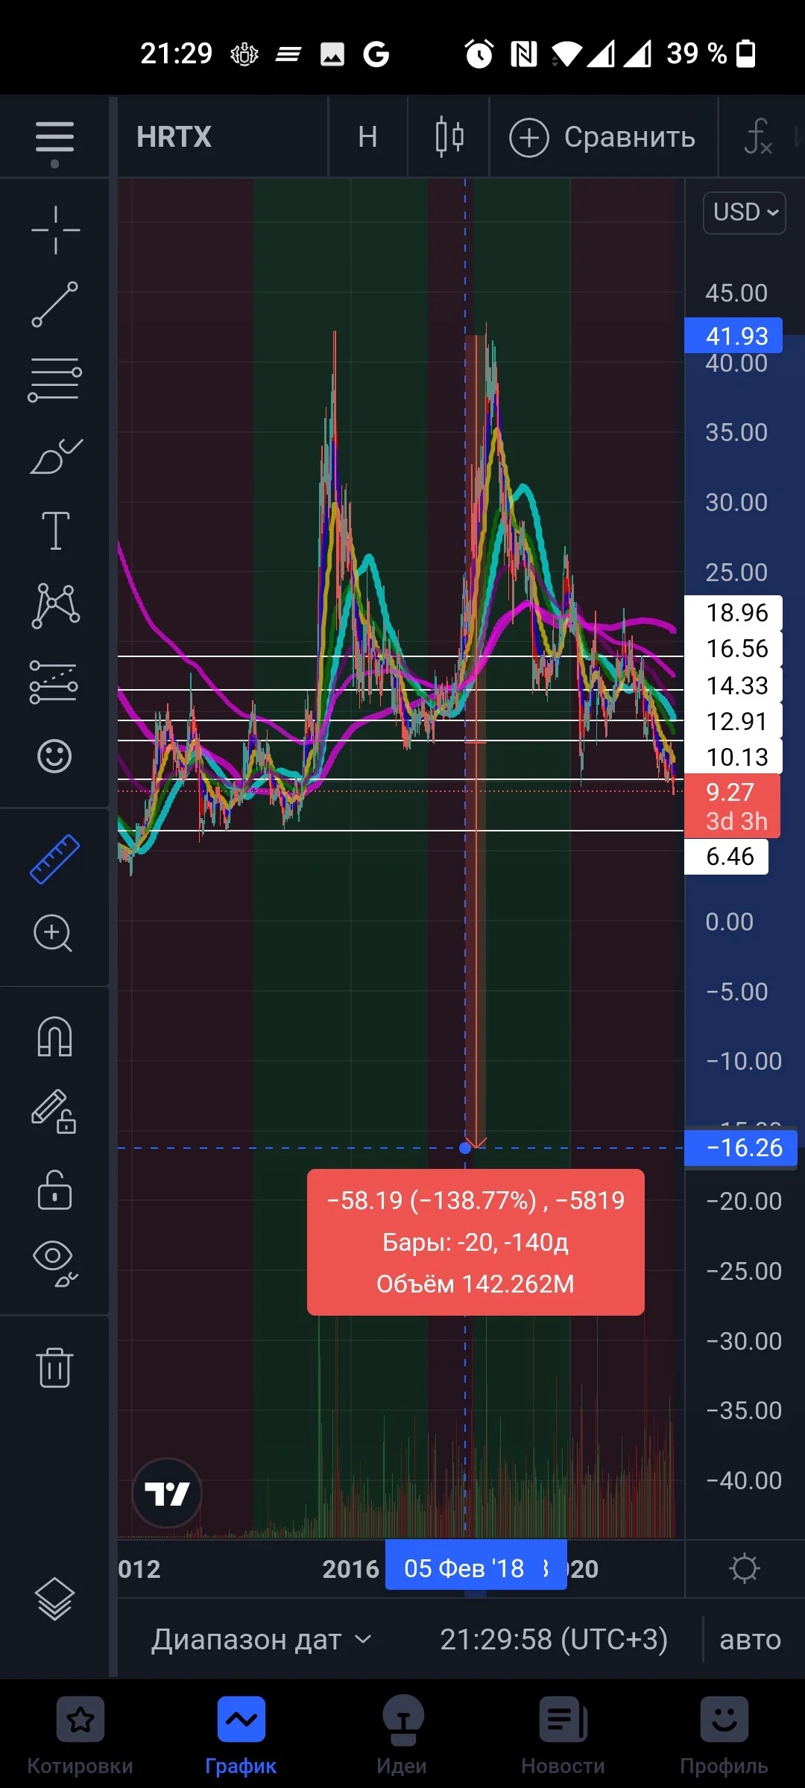The image size is (805, 1788).
Task: Change the chart interval labeled H
Action: tap(367, 137)
